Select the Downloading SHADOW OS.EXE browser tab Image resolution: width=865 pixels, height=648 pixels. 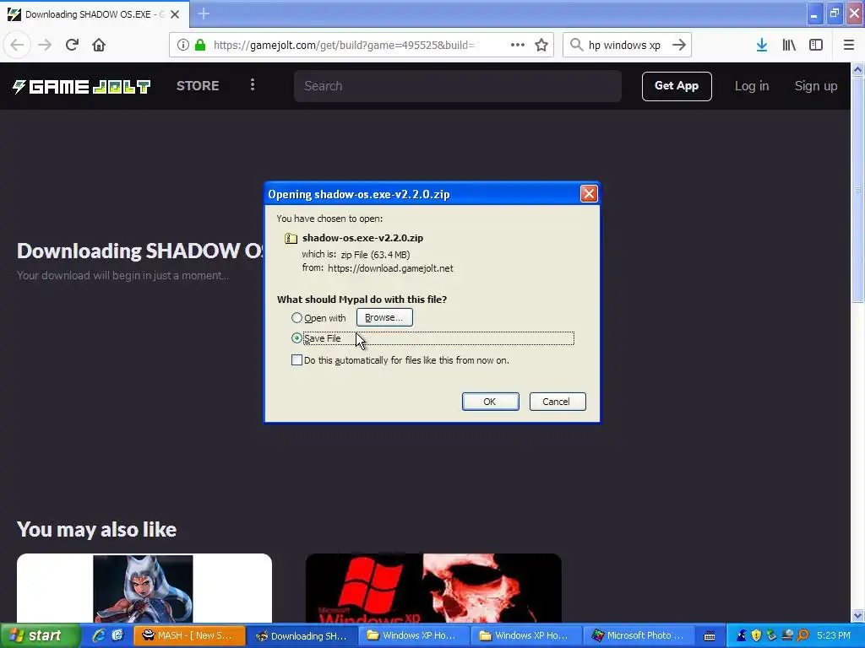click(x=95, y=14)
